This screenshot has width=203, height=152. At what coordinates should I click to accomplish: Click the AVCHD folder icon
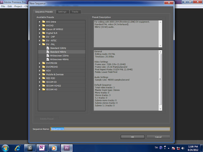pyautogui.click(x=44, y=25)
